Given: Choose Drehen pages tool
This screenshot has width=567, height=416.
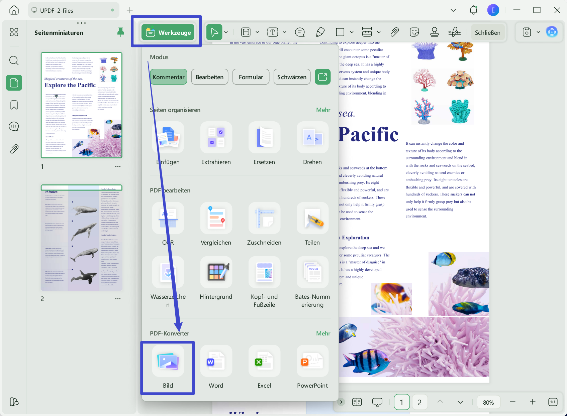Looking at the screenshot, I should click(312, 144).
